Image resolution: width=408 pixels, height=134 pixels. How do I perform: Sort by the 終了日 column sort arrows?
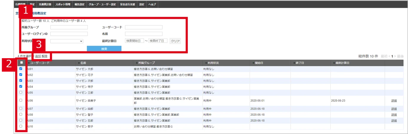pyautogui.click(x=294, y=63)
